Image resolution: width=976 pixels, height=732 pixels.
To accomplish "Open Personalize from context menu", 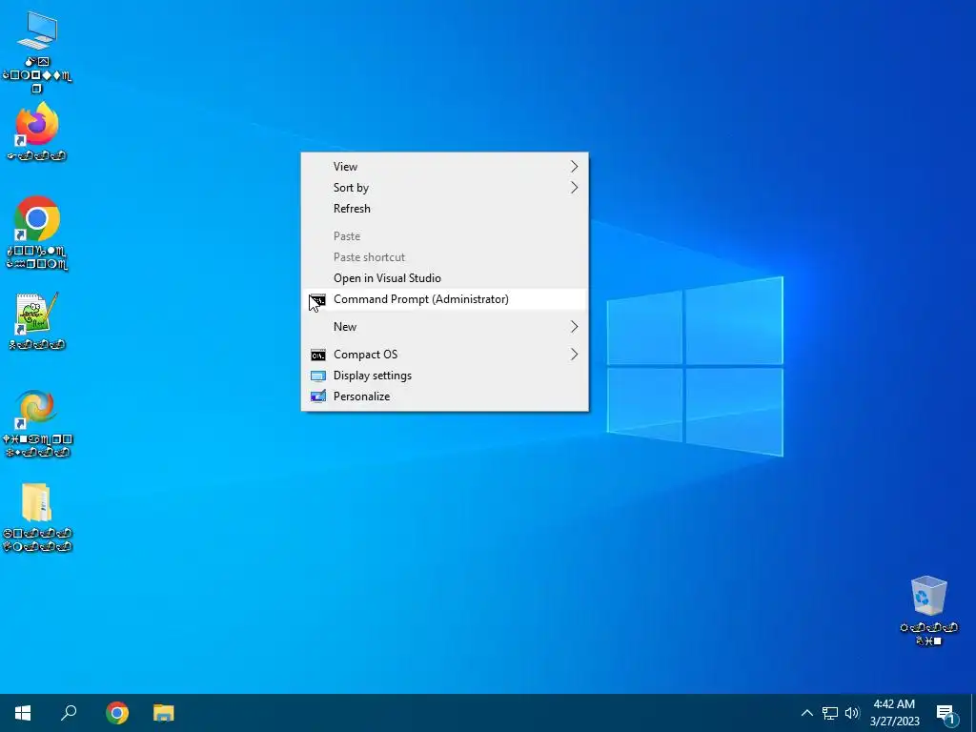I will click(444, 396).
